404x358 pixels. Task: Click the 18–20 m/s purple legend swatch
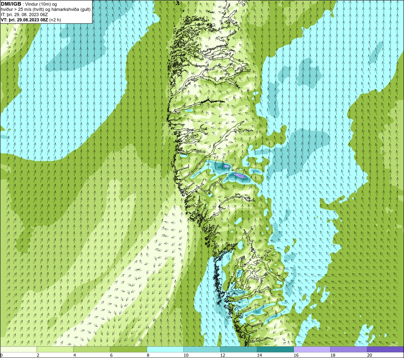tap(349, 349)
